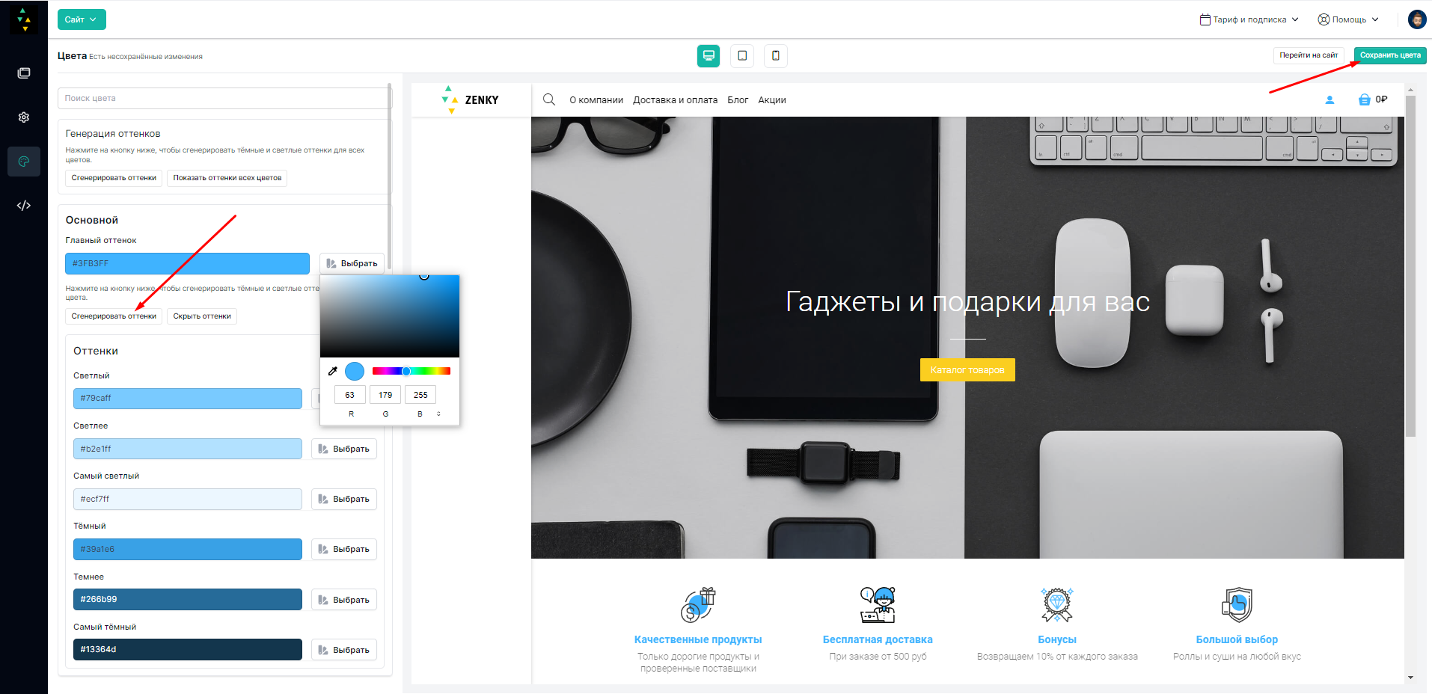Click Сохранить цвета button

tap(1389, 55)
